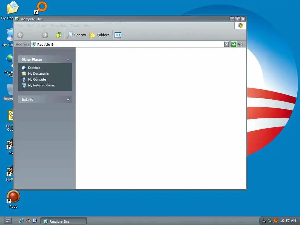Image resolution: width=300 pixels, height=225 pixels.
Task: Open the Address bar dropdown list
Action: tap(226, 44)
